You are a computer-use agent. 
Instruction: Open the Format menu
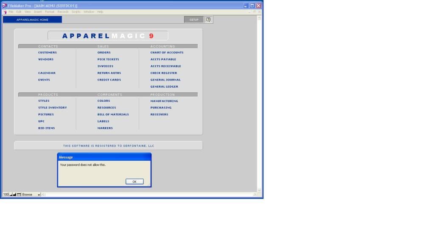pyautogui.click(x=50, y=12)
